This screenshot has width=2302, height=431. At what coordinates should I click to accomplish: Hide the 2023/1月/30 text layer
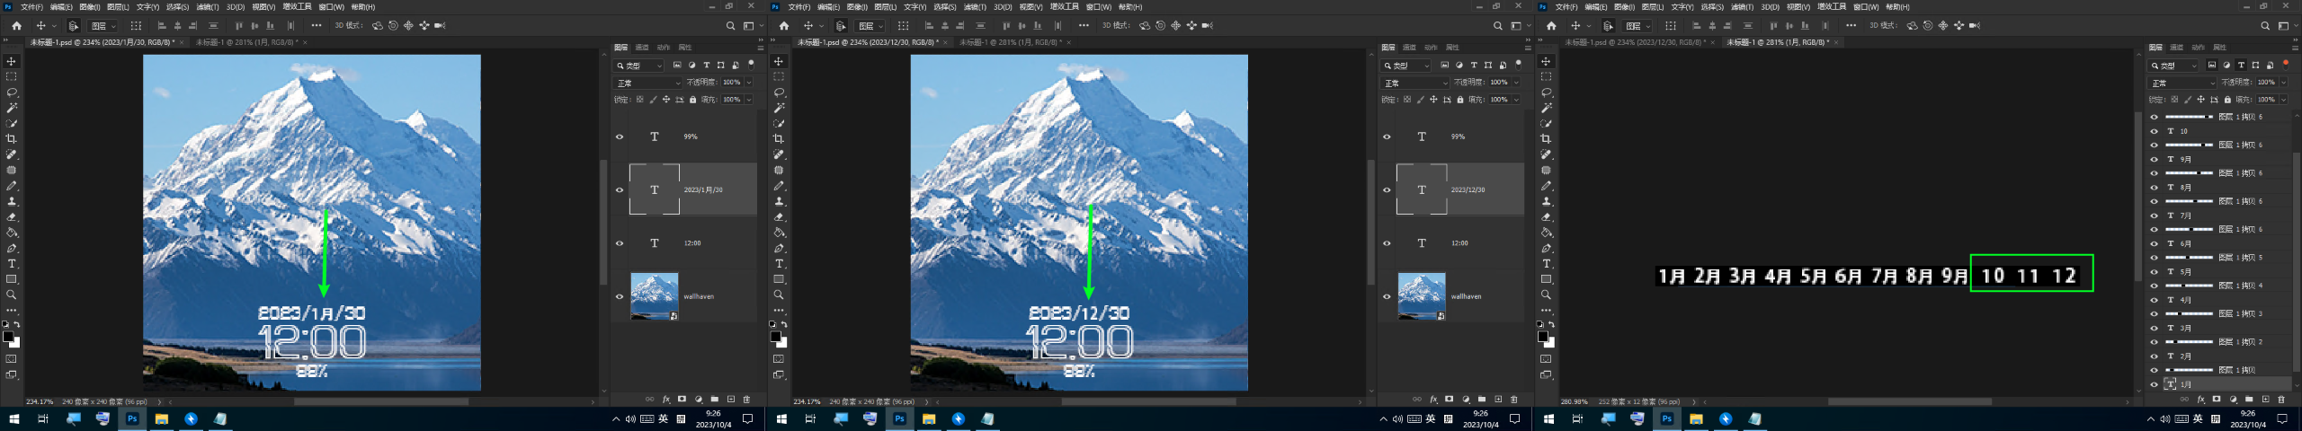[x=619, y=190]
